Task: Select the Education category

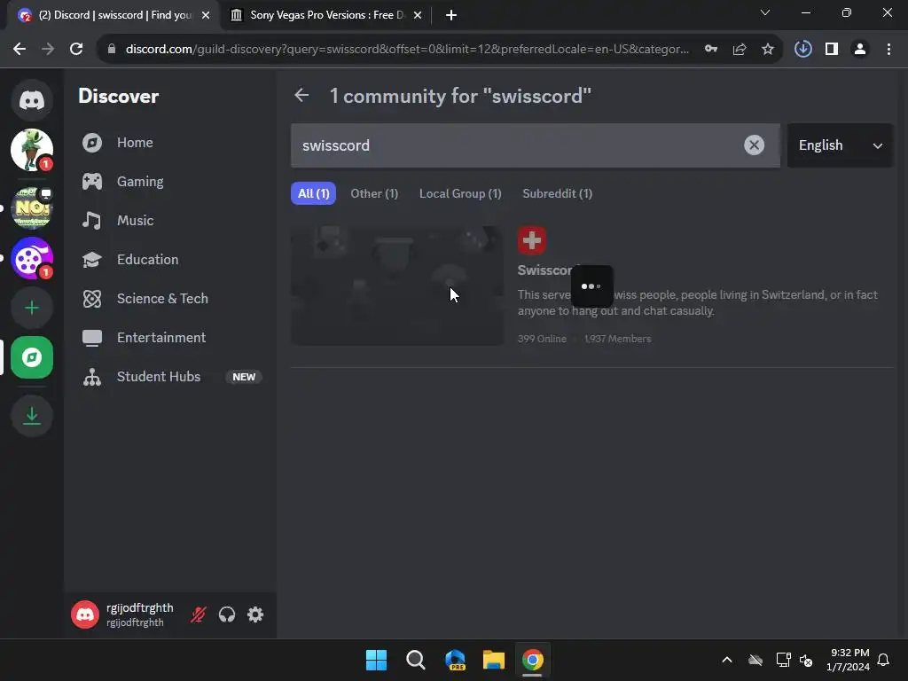Action: pyautogui.click(x=171, y=260)
